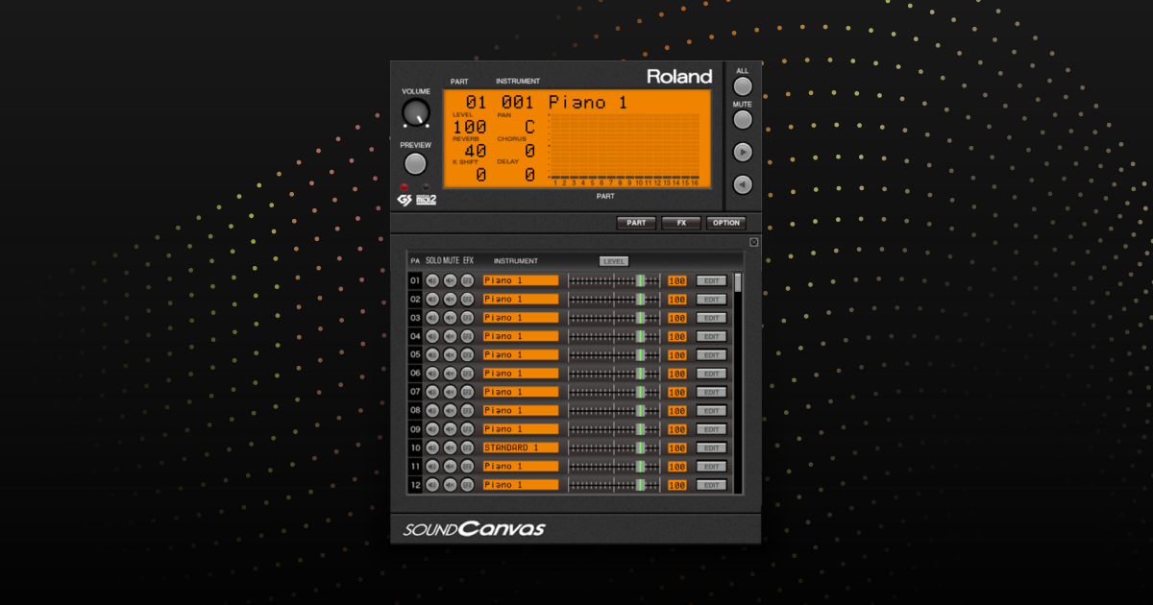The image size is (1153, 605).
Task: Toggle ALL mode with the ALL button
Action: coord(742,85)
